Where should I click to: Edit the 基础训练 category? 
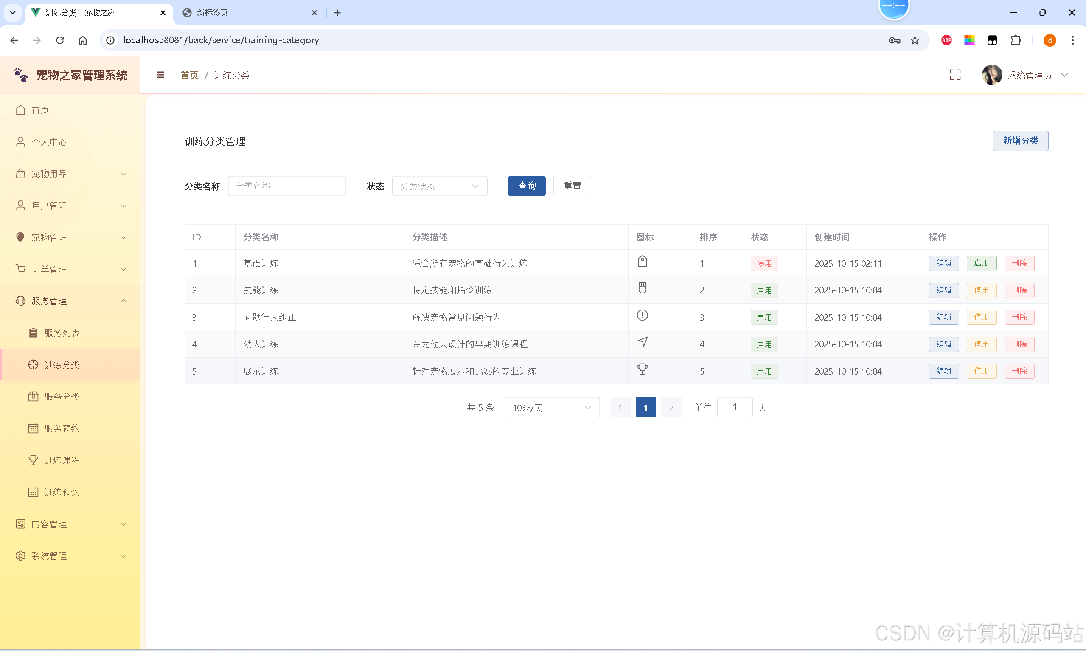pyautogui.click(x=943, y=263)
